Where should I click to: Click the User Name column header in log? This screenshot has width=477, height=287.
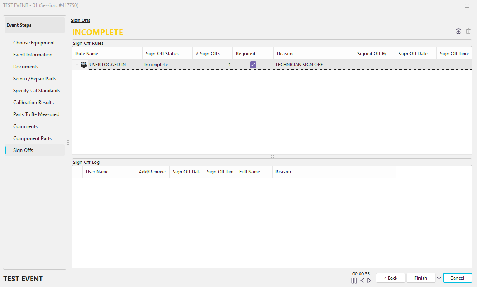[97, 172]
